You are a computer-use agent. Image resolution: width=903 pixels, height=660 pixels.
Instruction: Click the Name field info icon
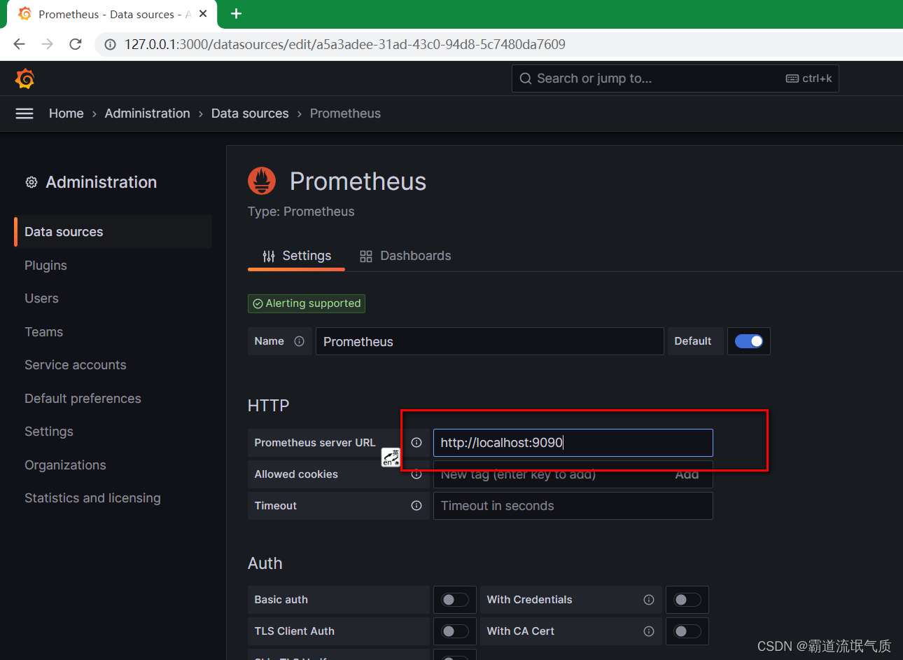tap(300, 341)
